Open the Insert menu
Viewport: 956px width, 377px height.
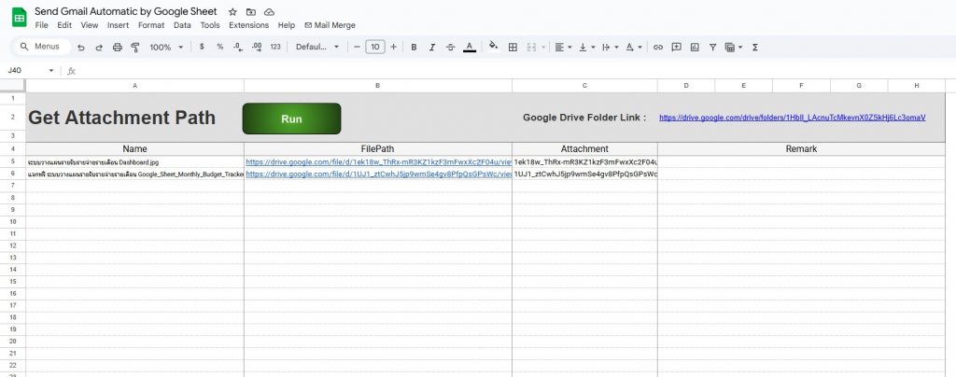click(119, 25)
